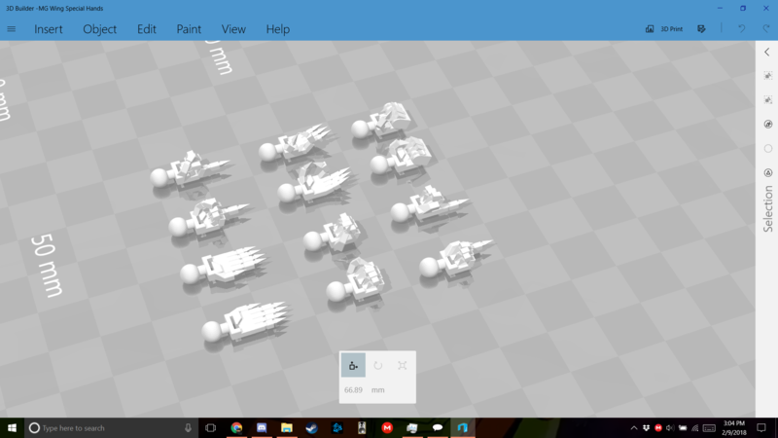Open the Object menu

click(99, 29)
